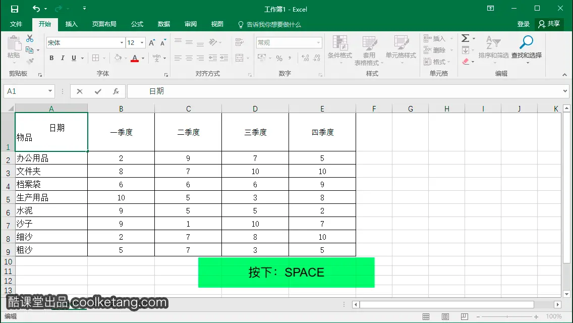Click the Increase Decimal icon
573x323 pixels.
[x=305, y=58]
